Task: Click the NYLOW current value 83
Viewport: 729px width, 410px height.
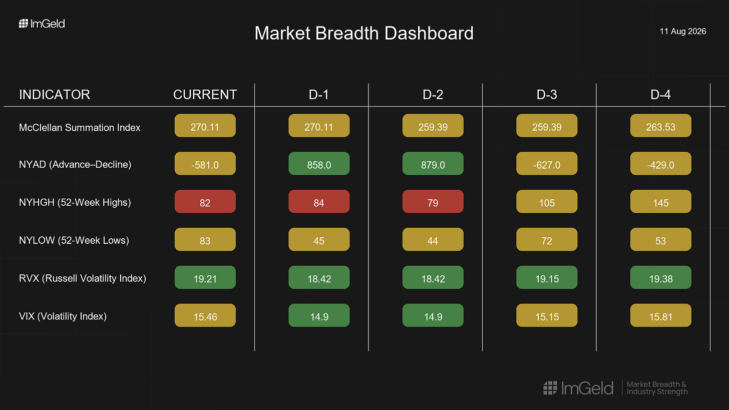Action: pos(205,240)
